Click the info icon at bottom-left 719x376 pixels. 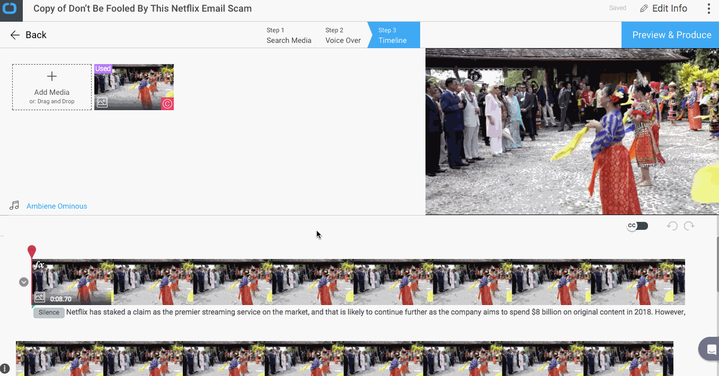5,368
